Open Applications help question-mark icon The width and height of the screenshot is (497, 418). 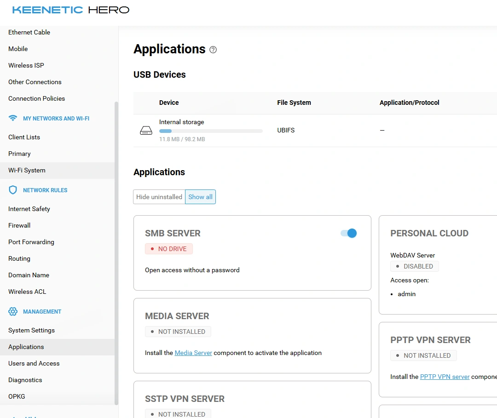point(213,50)
